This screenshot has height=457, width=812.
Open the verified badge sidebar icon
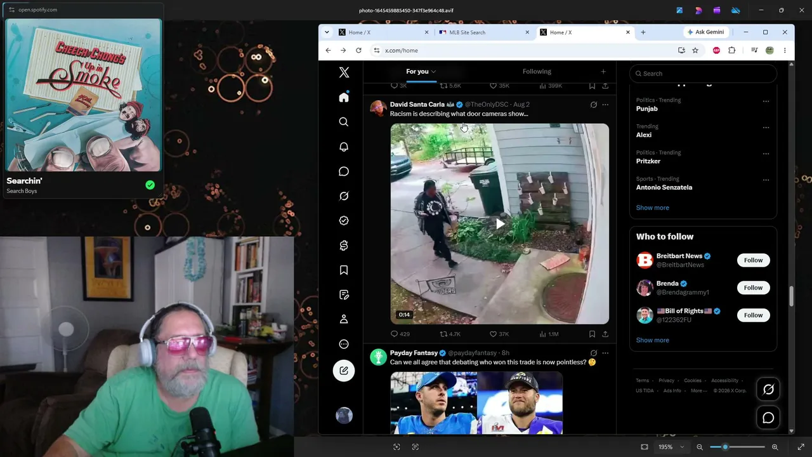tap(344, 221)
